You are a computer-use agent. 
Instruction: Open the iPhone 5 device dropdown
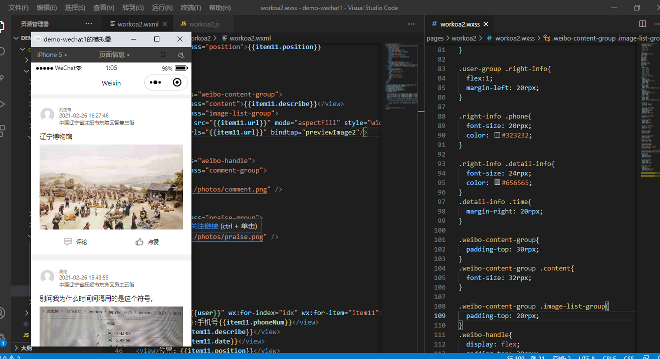pyautogui.click(x=52, y=55)
